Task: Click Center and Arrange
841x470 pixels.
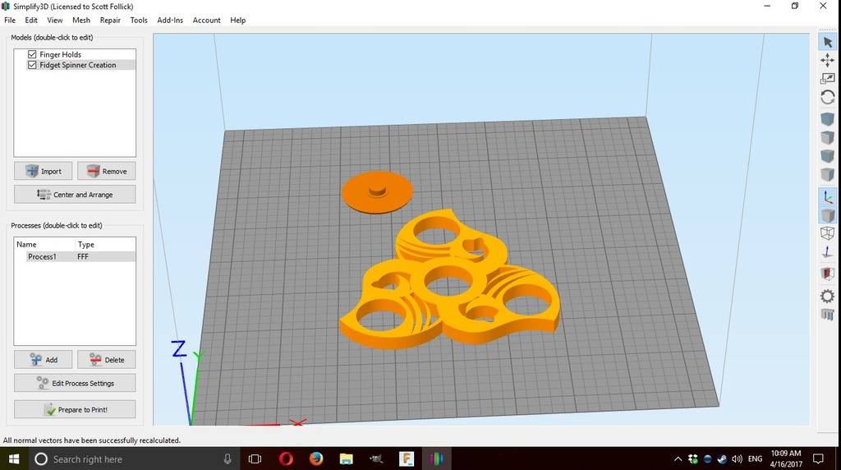Action: coord(75,194)
